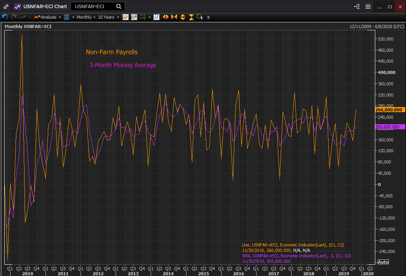Click the search magnifier icon
This screenshot has width=406, height=276.
coord(119,7)
